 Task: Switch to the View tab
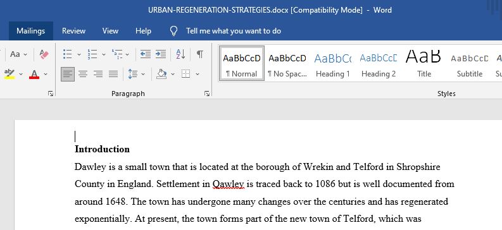110,31
